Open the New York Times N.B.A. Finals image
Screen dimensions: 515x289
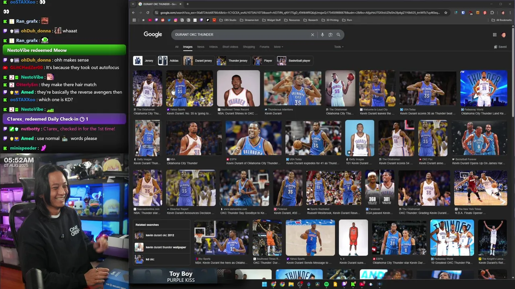click(480, 187)
